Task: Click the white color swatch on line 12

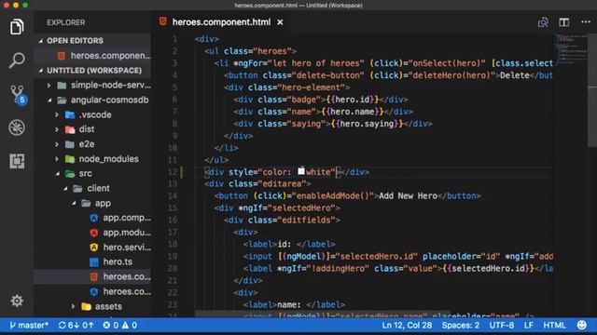Action: [x=300, y=171]
